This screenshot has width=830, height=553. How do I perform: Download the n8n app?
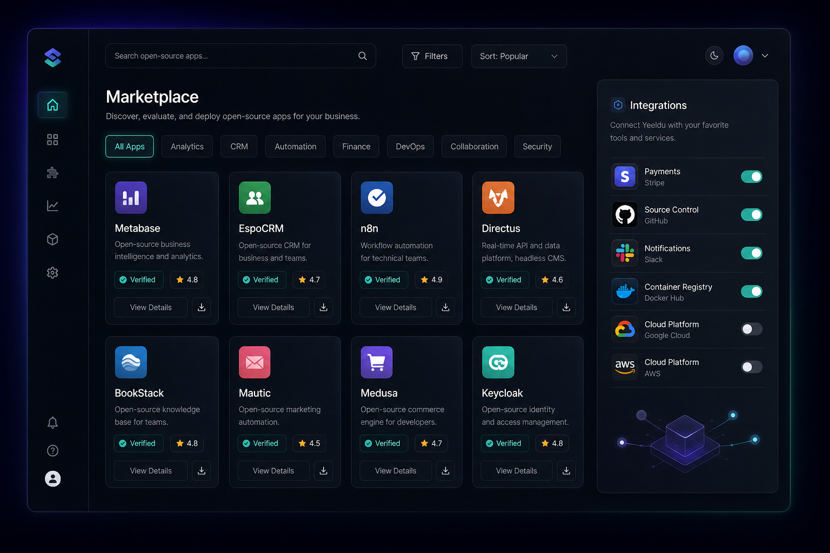(x=446, y=307)
